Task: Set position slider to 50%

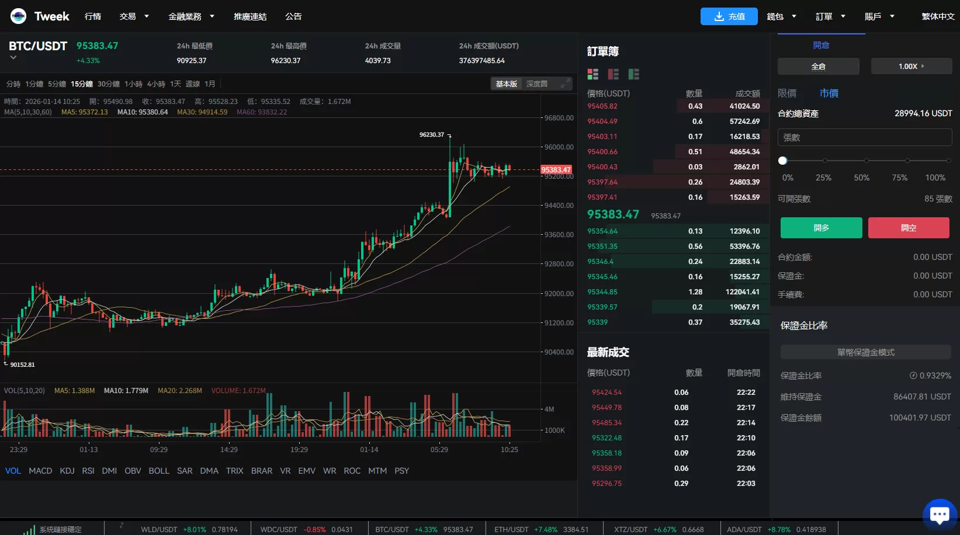Action: 866,161
